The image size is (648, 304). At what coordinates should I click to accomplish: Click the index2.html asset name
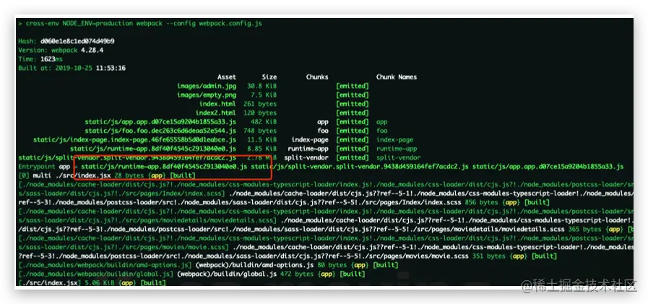tap(216, 113)
